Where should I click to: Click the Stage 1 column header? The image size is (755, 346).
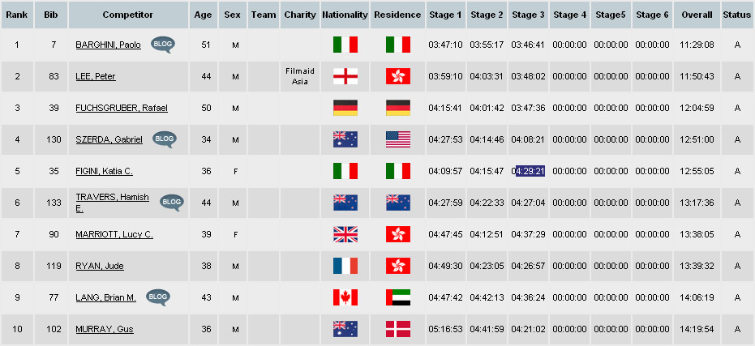pyautogui.click(x=445, y=15)
